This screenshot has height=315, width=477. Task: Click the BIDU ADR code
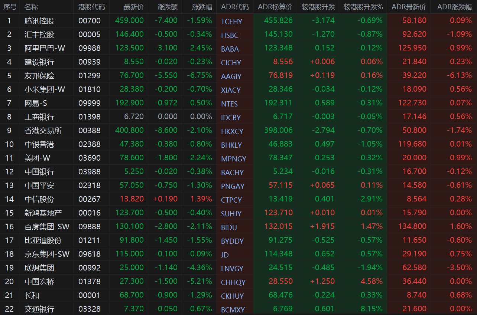click(229, 227)
